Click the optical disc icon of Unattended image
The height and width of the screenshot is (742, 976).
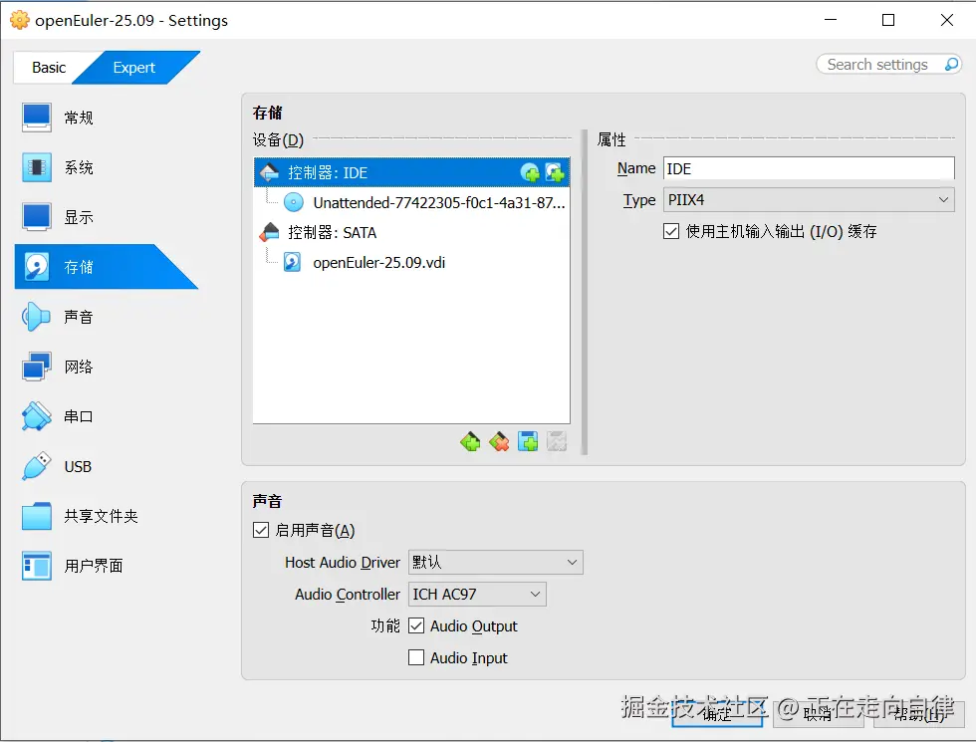tap(293, 202)
